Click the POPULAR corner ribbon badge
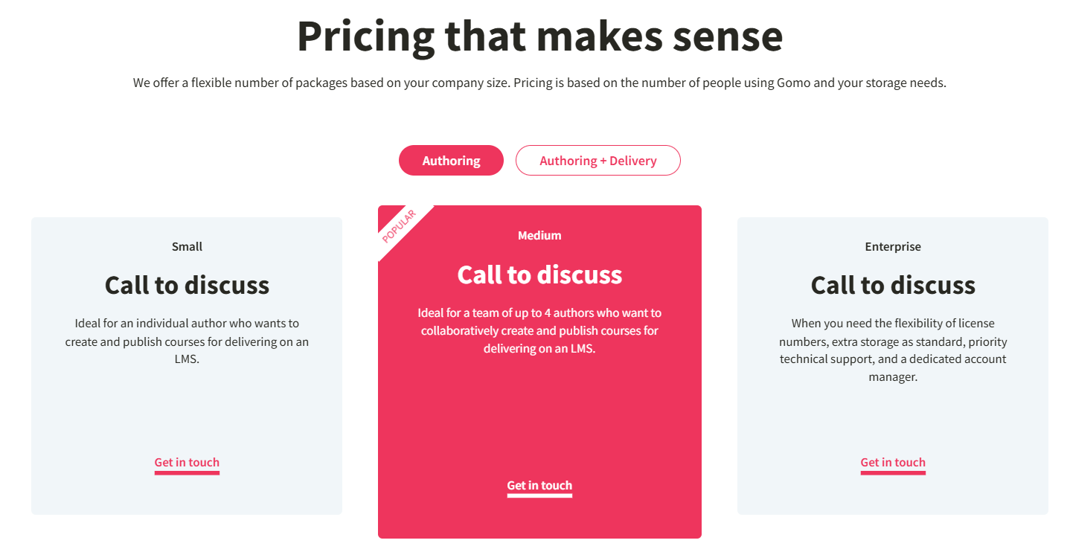This screenshot has width=1067, height=549. [x=398, y=226]
